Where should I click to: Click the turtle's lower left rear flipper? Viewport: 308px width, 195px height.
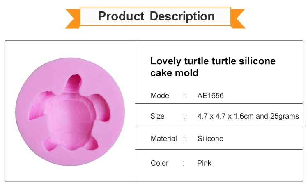click(x=50, y=144)
